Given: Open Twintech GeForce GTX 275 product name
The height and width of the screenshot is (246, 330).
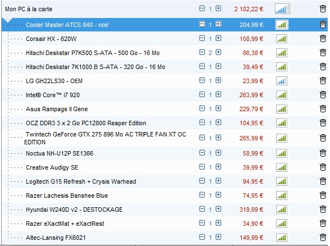Looking at the screenshot, I should coord(105,138).
